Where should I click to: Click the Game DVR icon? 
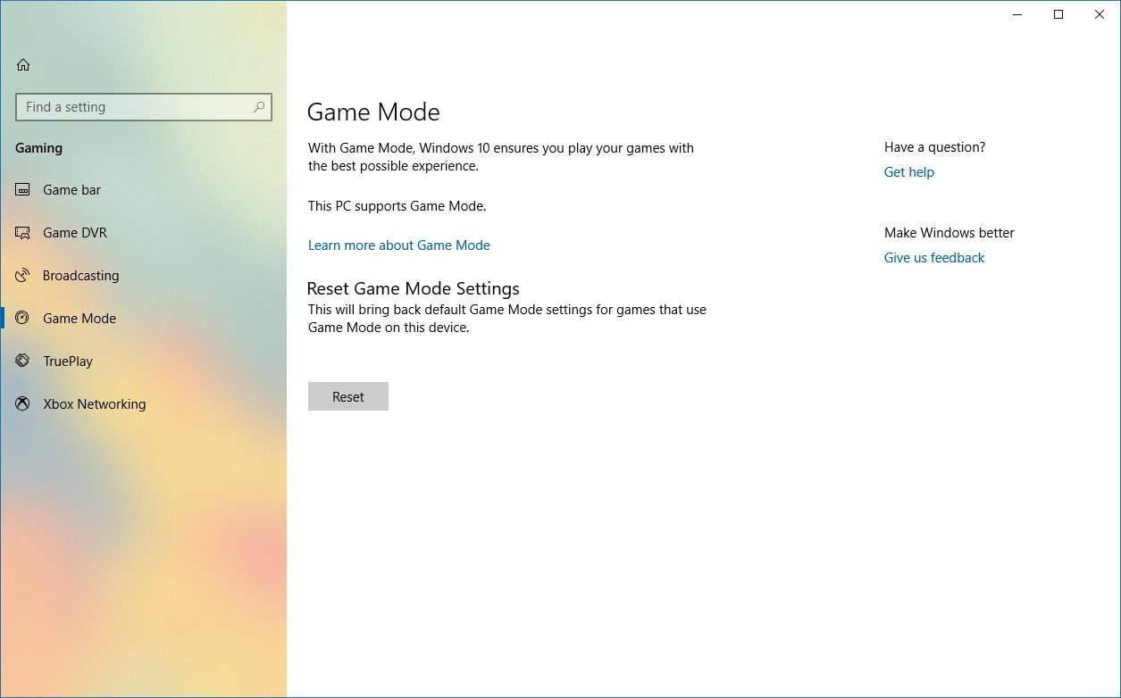23,233
